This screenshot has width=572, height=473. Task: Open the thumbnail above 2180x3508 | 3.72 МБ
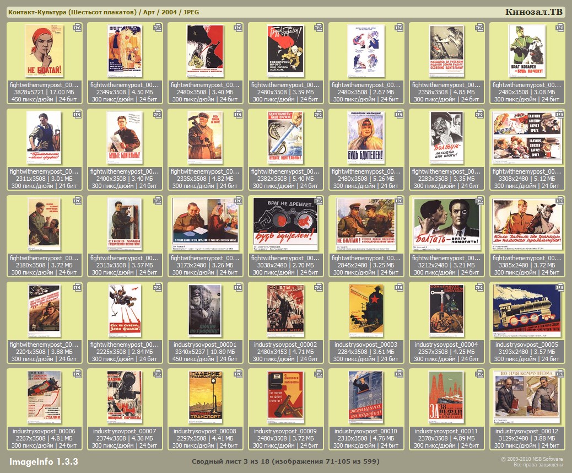[44, 224]
